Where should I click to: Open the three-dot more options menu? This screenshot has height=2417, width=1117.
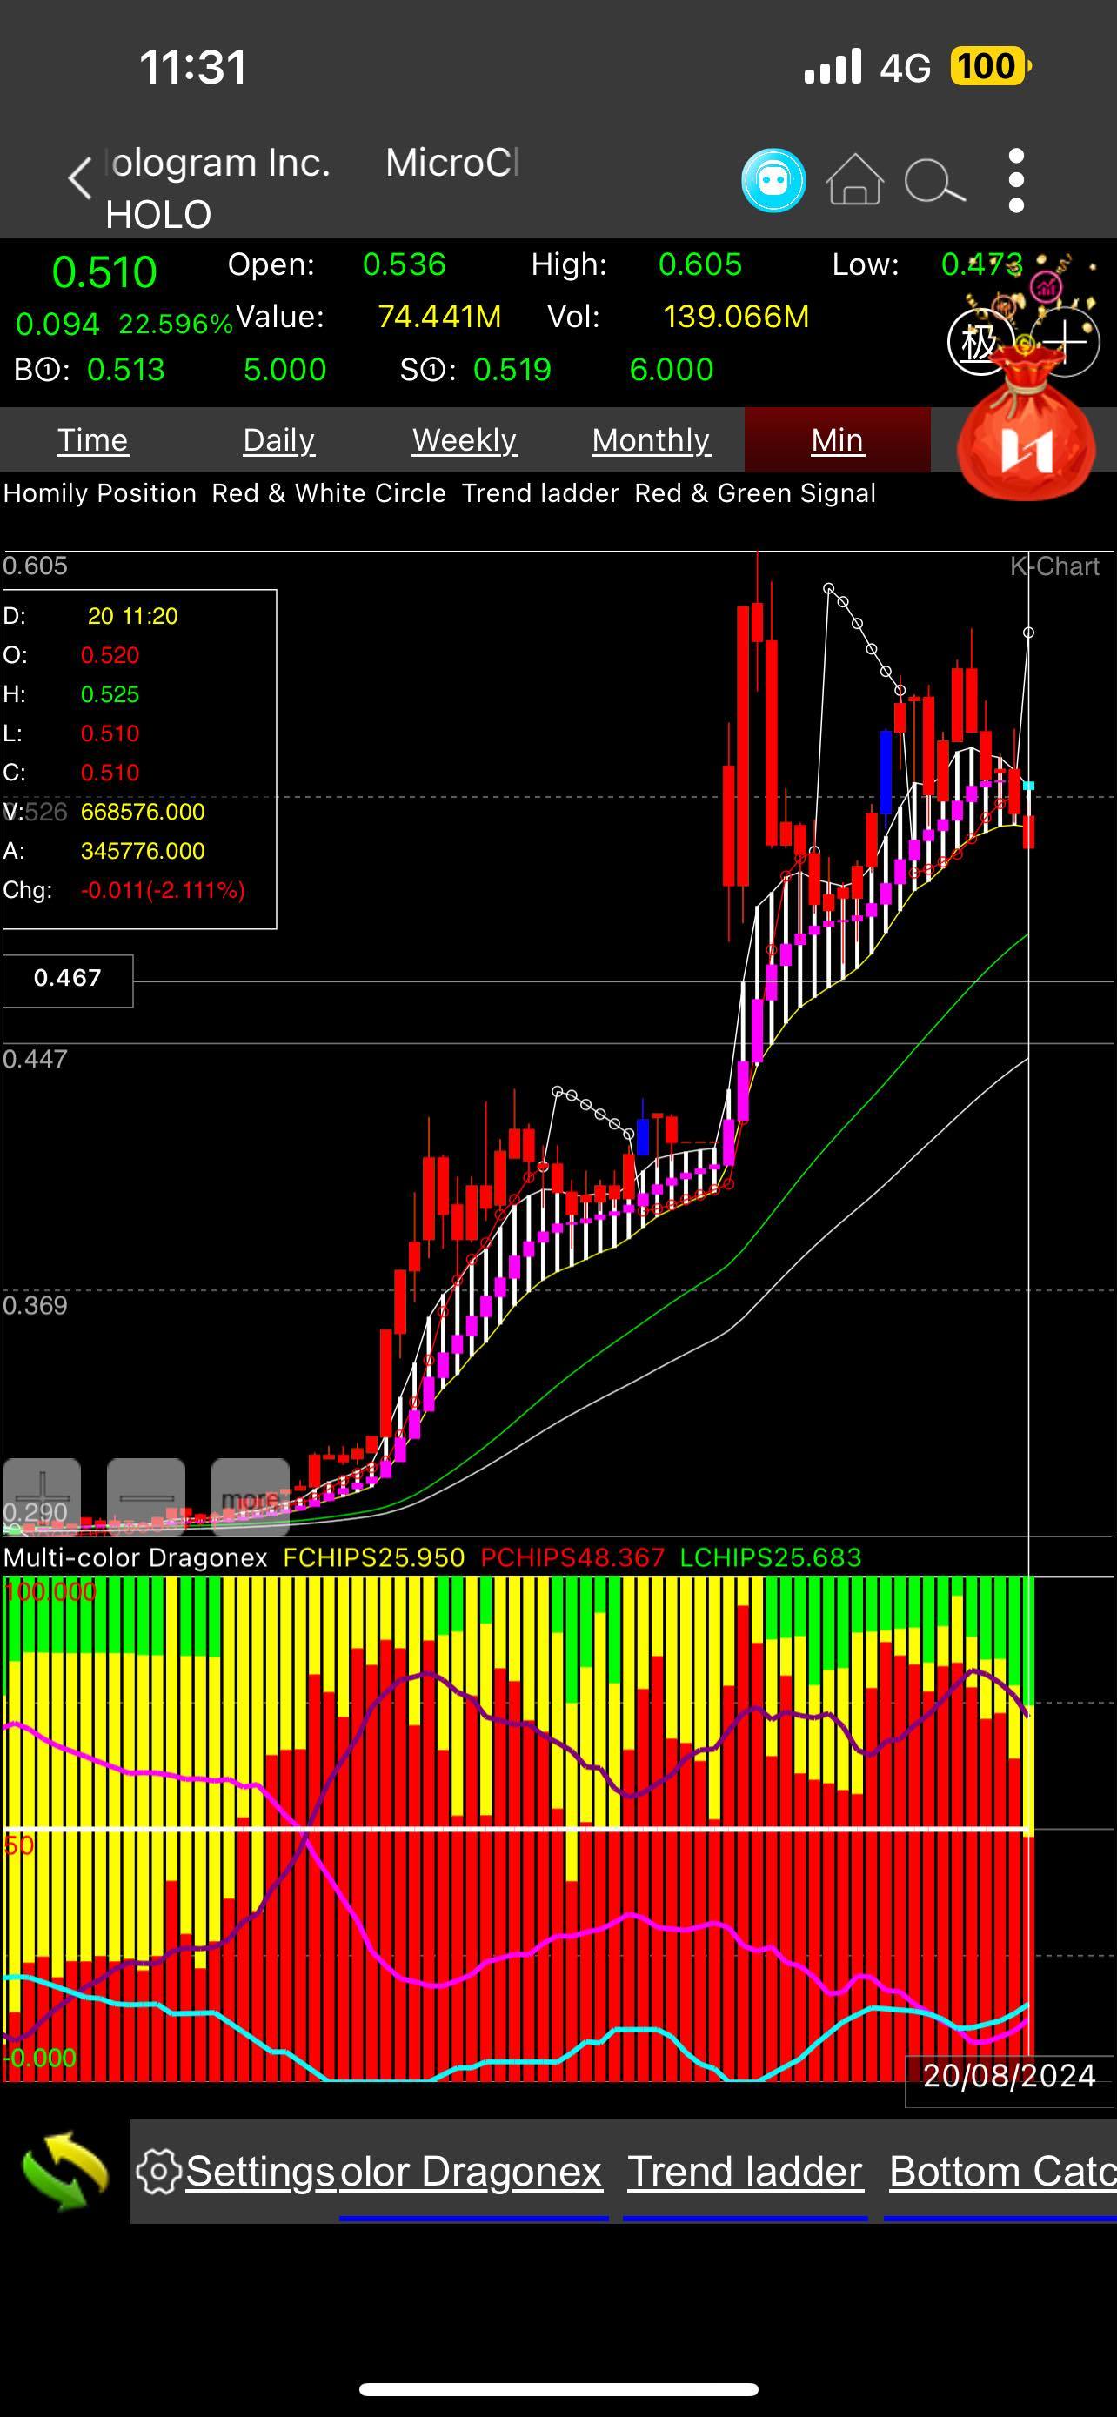point(1016,180)
